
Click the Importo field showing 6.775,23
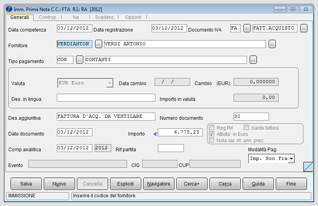[180, 132]
